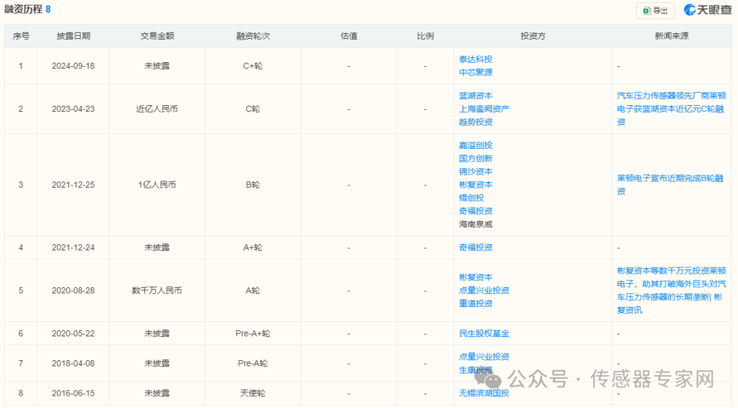Open investor link 国方创新
The image size is (738, 408).
(476, 159)
